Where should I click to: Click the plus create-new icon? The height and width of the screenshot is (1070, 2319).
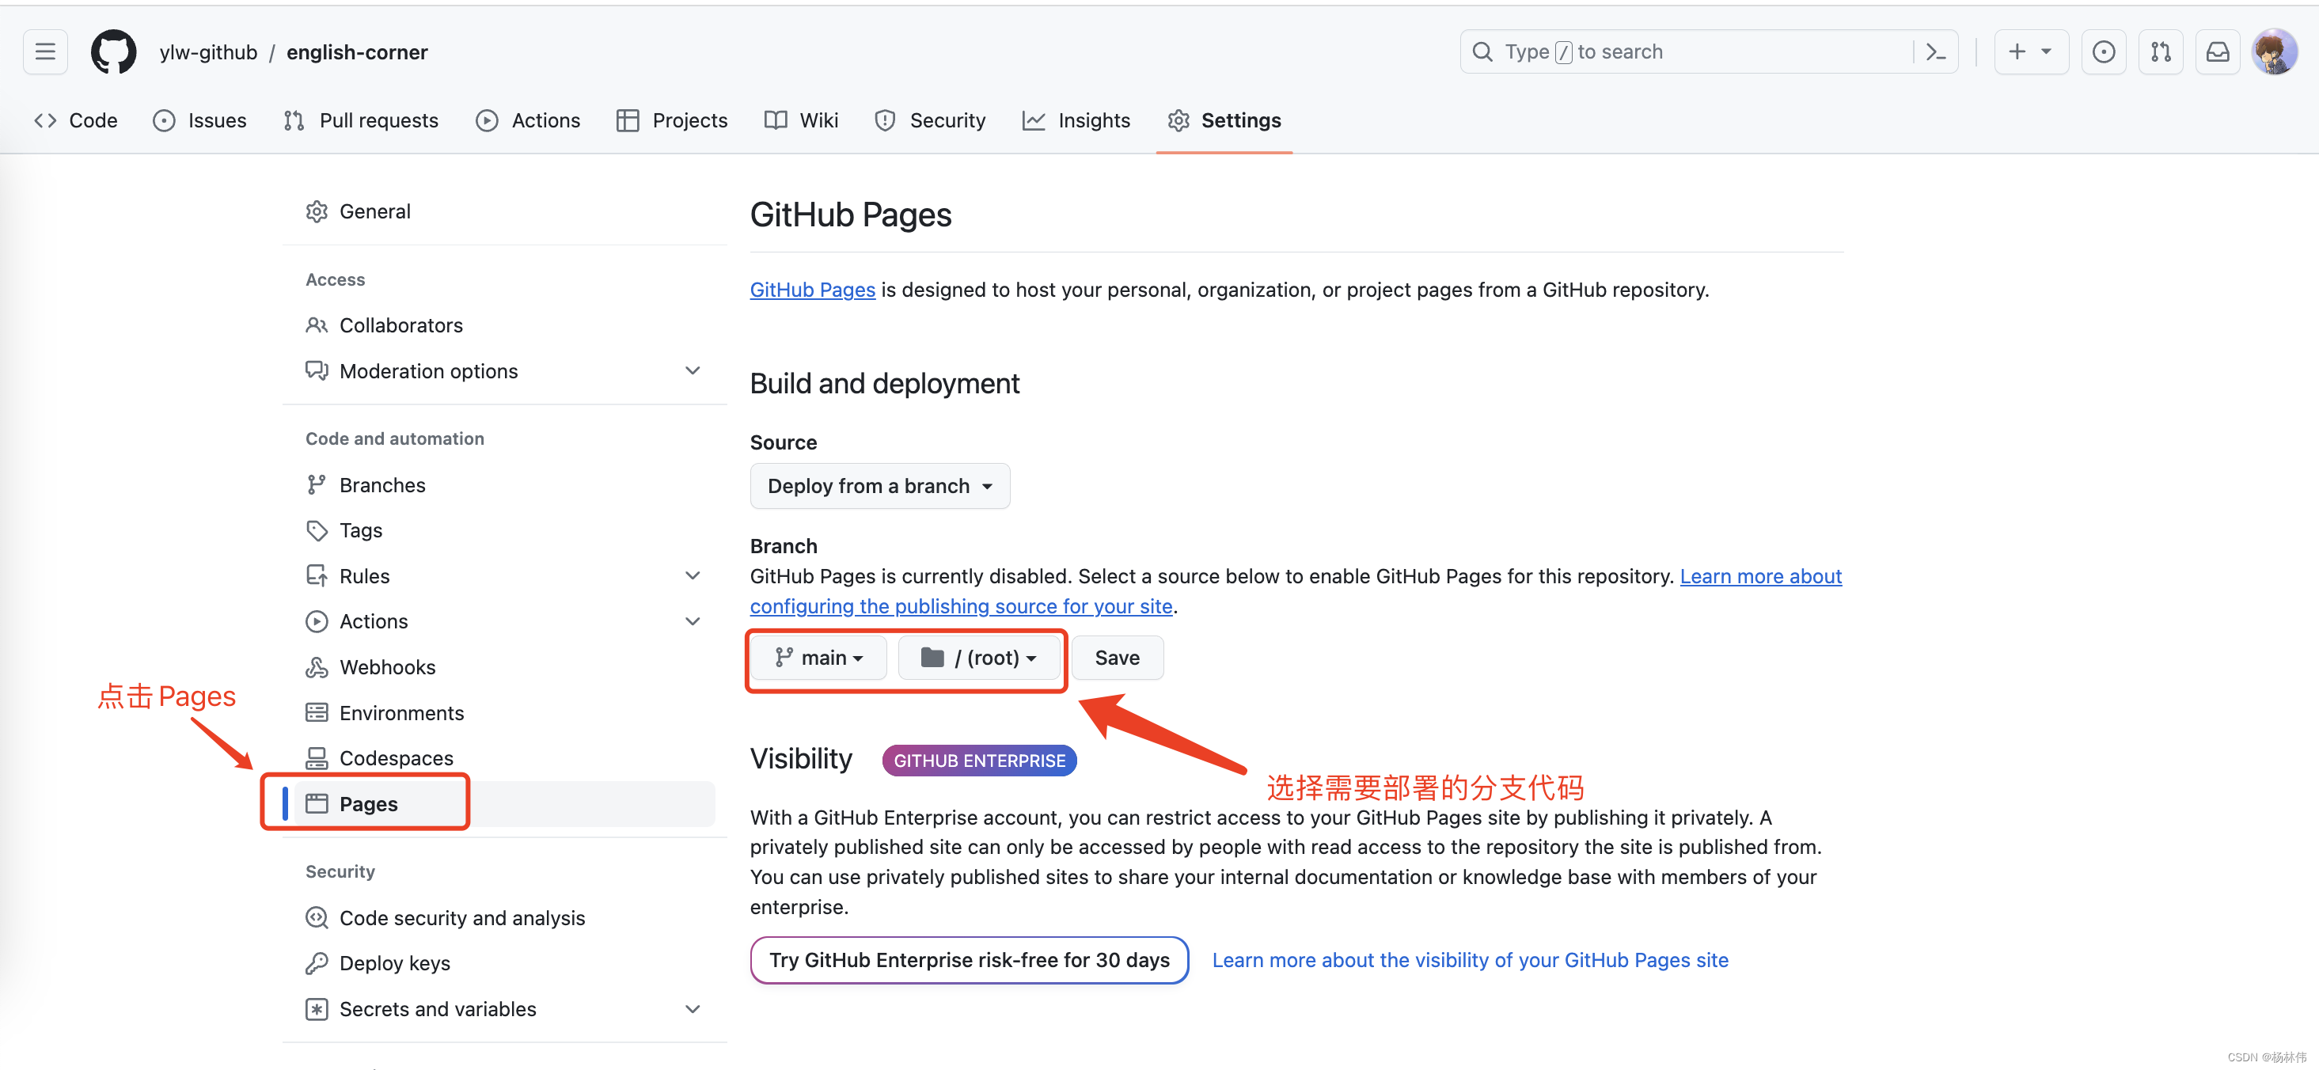tap(2017, 52)
